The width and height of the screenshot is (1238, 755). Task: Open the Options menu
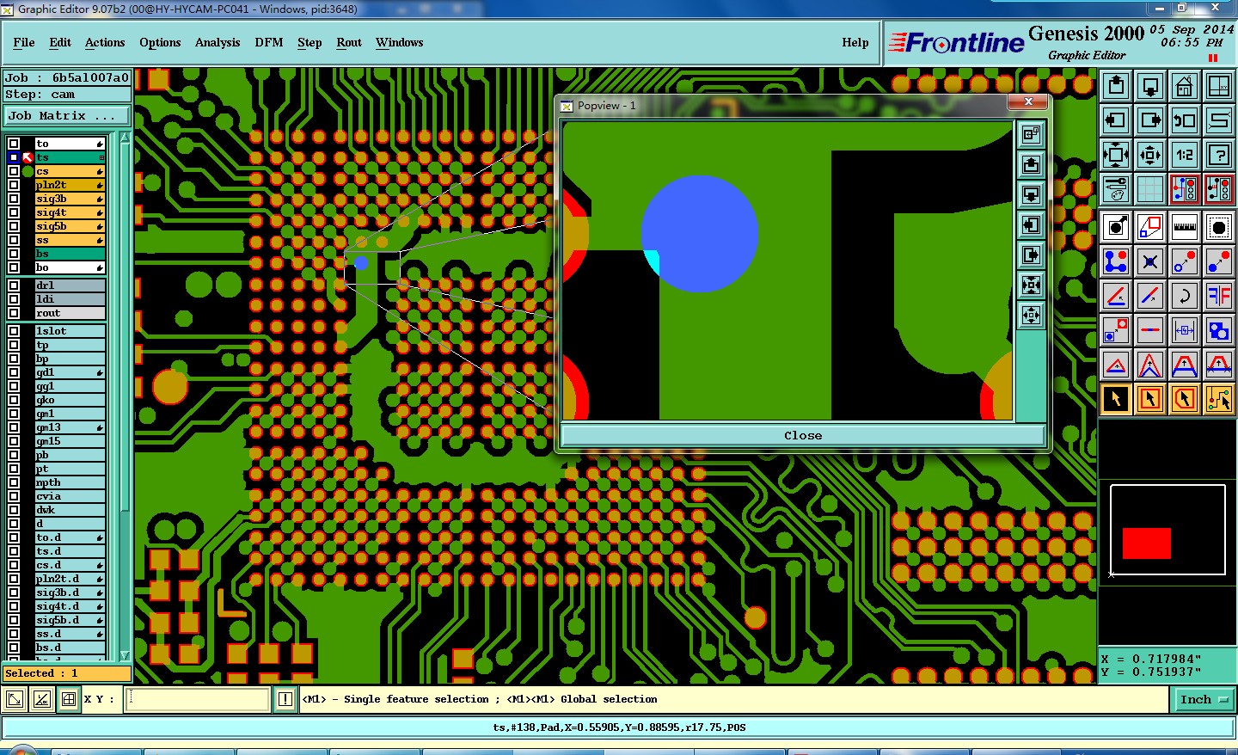[160, 42]
